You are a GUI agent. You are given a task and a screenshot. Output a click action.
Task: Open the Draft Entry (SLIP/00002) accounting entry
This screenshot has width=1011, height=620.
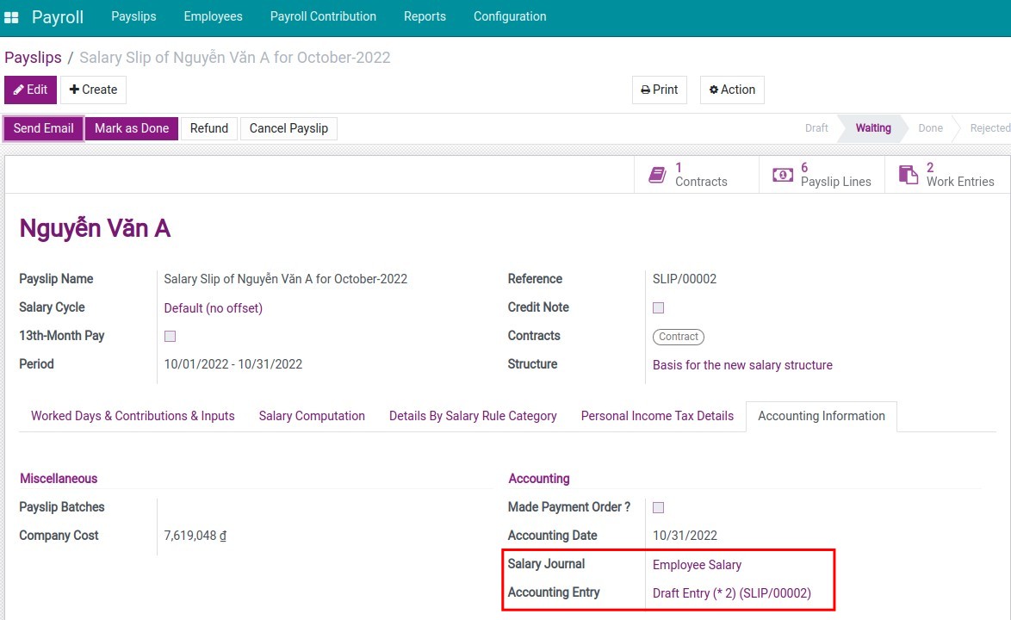pyautogui.click(x=732, y=592)
